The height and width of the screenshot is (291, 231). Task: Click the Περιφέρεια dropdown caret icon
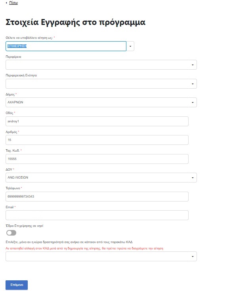click(193, 65)
